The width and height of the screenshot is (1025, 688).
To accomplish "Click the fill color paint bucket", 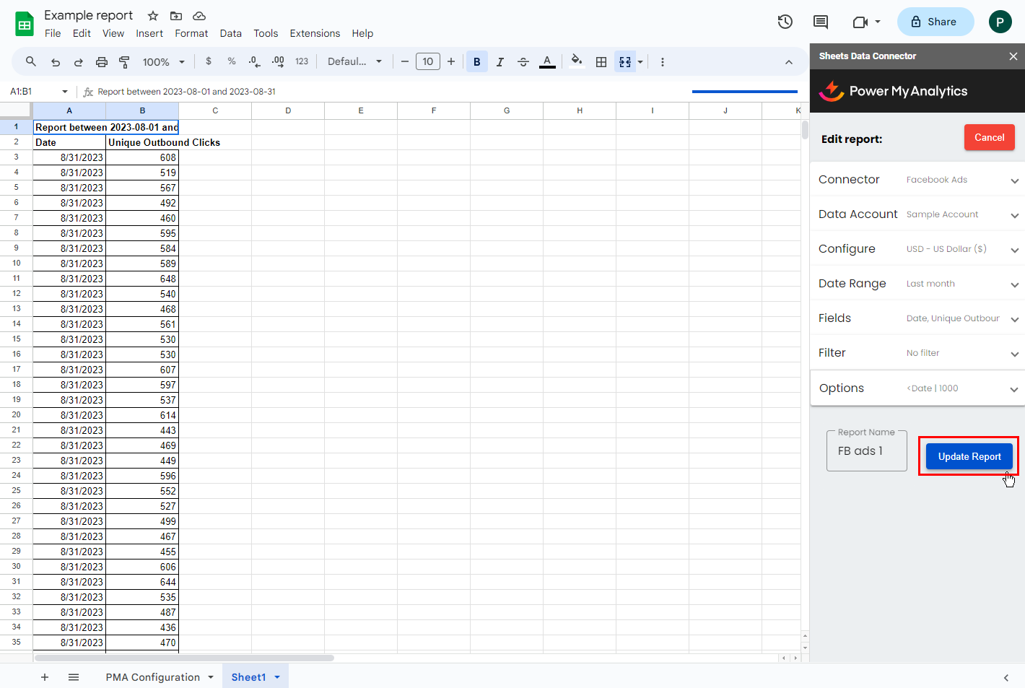I will click(x=576, y=61).
